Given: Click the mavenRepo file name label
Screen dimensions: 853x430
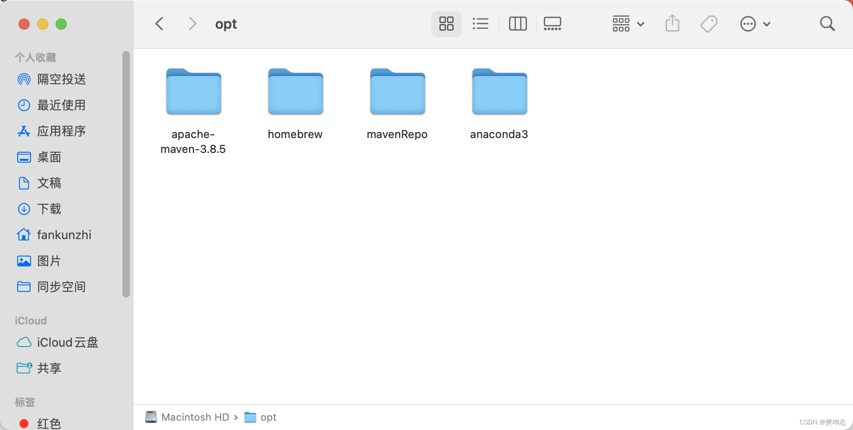Looking at the screenshot, I should pyautogui.click(x=397, y=134).
